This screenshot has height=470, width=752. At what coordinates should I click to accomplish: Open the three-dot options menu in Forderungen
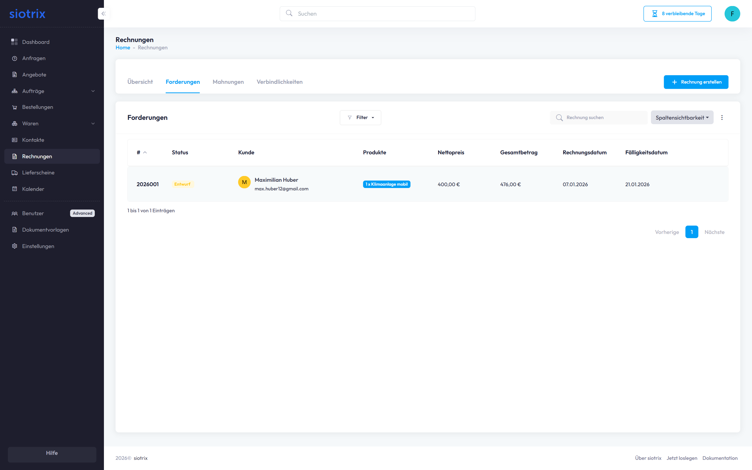(x=722, y=118)
